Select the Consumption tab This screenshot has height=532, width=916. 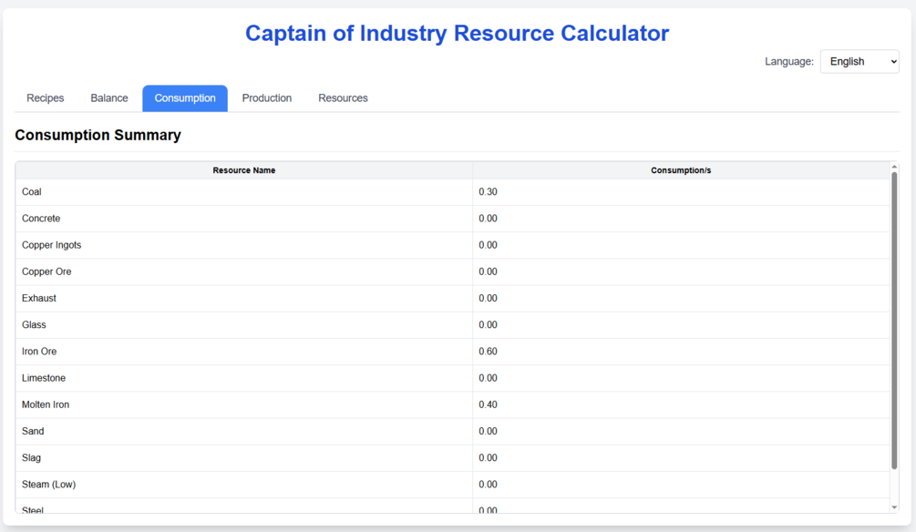tap(185, 98)
